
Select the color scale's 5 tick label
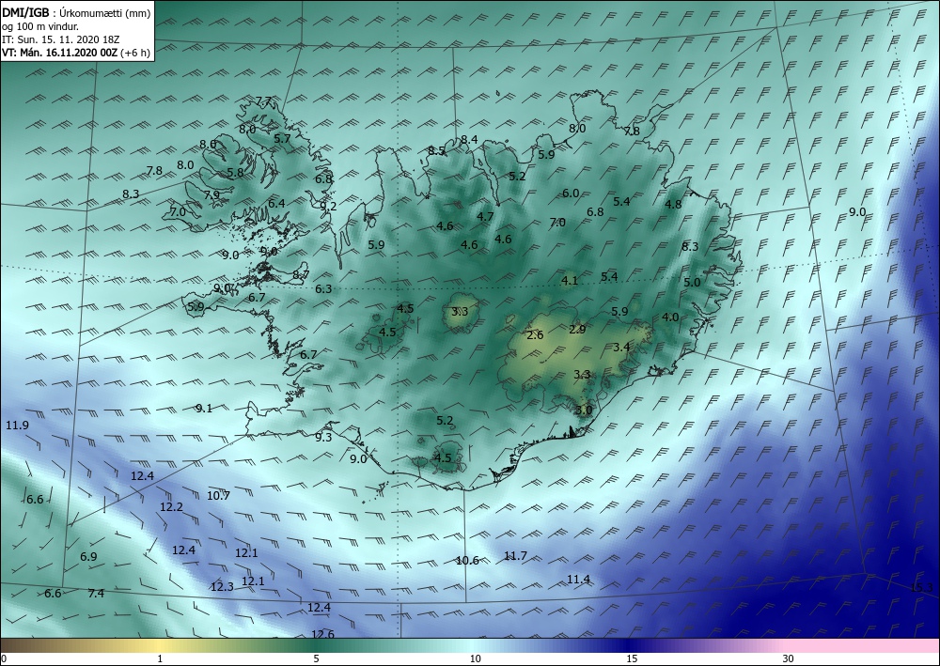coord(316,659)
